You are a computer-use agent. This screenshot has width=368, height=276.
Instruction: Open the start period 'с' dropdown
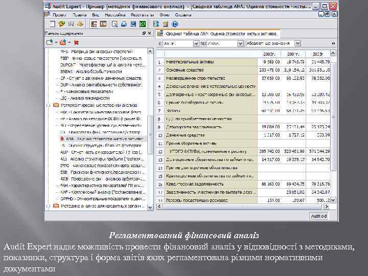196,43
